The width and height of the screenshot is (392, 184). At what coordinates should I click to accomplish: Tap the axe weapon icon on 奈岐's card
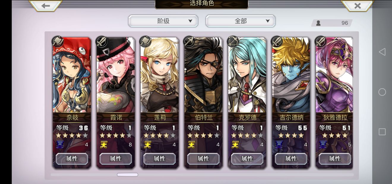tap(58, 41)
